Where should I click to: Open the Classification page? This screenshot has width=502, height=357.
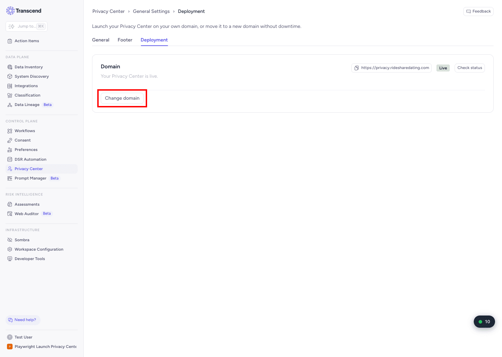pos(41,95)
